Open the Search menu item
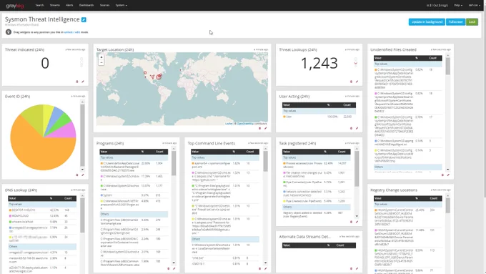The image size is (486, 274). pyautogui.click(x=39, y=5)
